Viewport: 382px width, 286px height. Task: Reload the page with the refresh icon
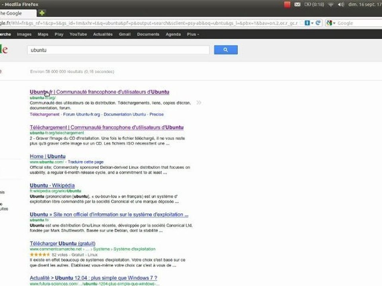(x=318, y=23)
